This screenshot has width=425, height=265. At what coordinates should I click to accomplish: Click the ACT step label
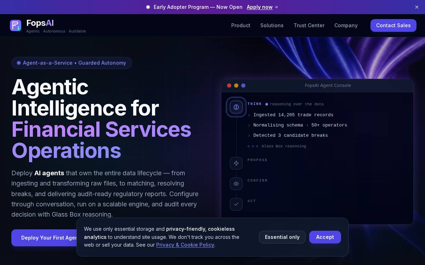pyautogui.click(x=252, y=201)
